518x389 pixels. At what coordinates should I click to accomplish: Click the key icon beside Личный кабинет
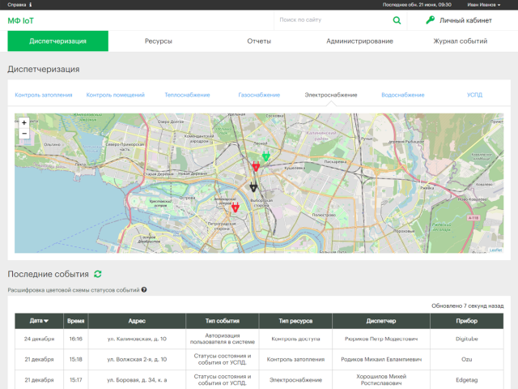point(430,20)
